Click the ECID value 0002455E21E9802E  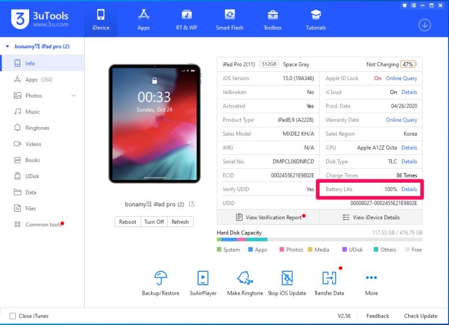coord(292,175)
